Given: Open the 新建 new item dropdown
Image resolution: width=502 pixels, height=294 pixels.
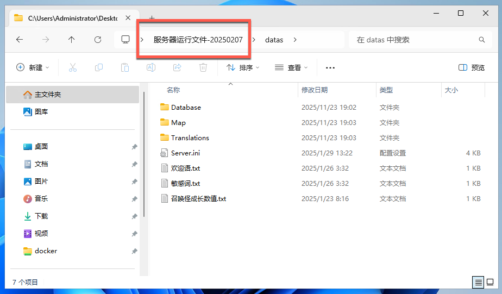Looking at the screenshot, I should coord(33,67).
